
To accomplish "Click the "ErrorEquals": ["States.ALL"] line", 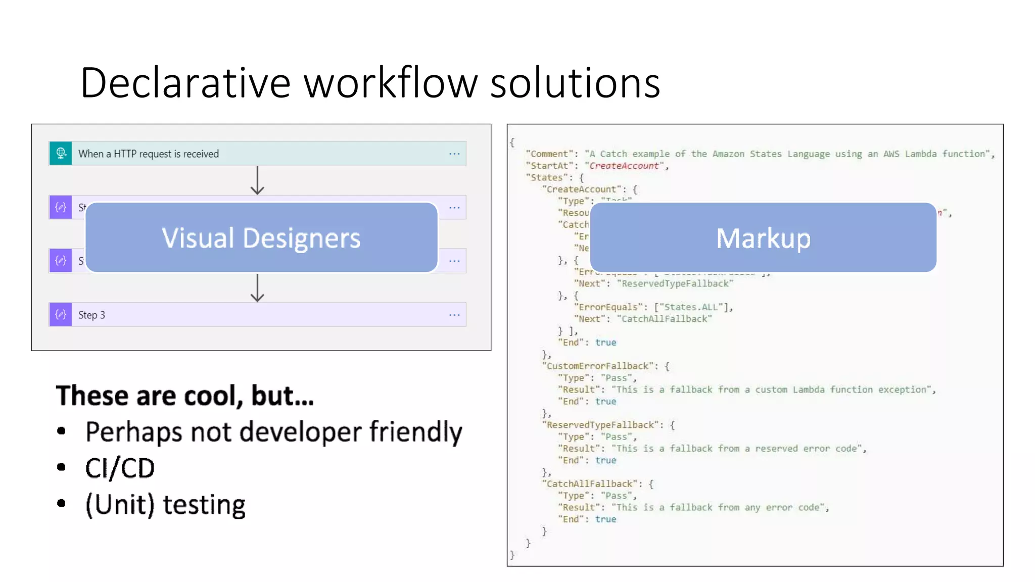I will [653, 307].
